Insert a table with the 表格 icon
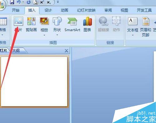 [3, 21]
